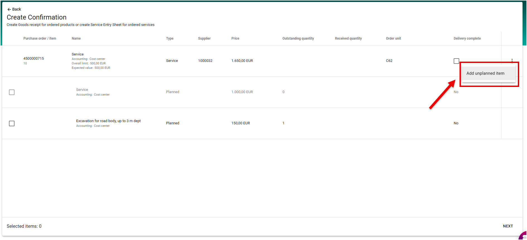The image size is (527, 240).
Task: Open the three-dot menu for order 4500000715
Action: [x=512, y=60]
